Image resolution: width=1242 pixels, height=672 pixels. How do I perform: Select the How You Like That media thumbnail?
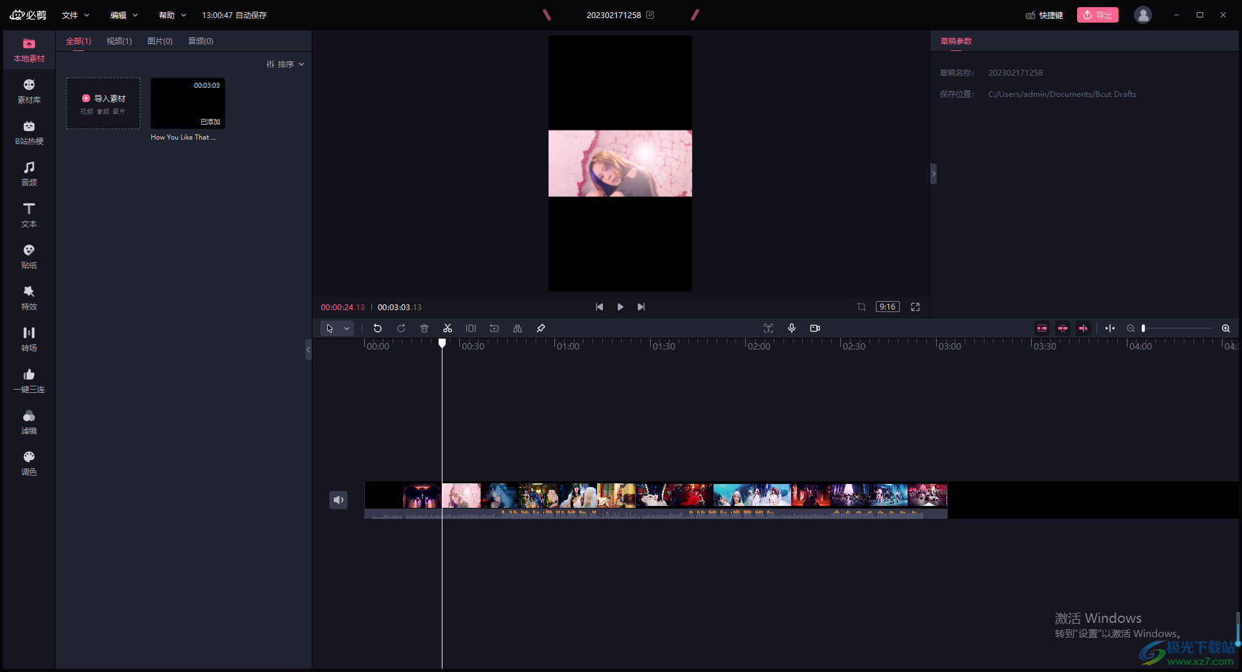pos(188,103)
